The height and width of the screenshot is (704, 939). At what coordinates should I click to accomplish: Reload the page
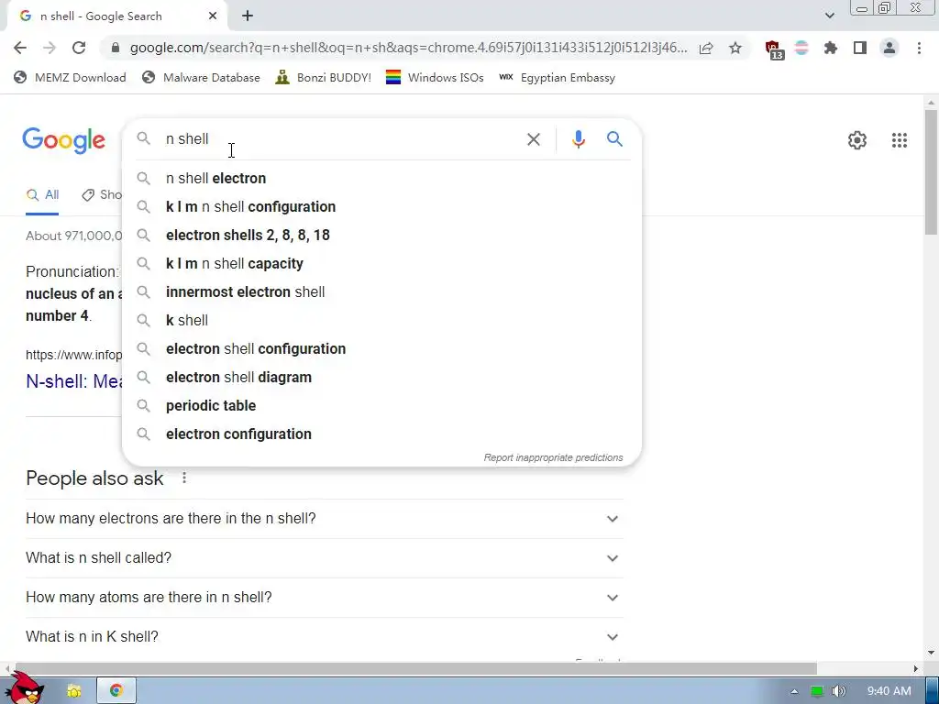click(x=79, y=48)
